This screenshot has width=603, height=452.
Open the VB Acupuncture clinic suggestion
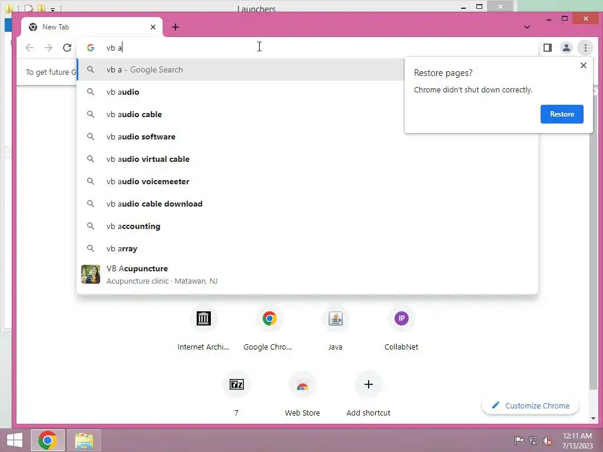(x=307, y=274)
